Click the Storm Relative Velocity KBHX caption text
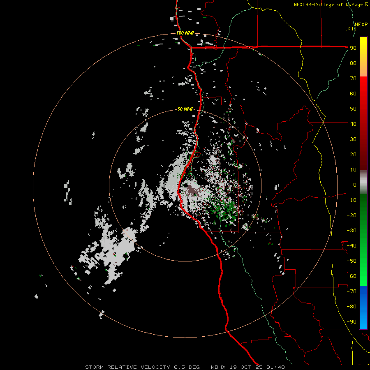Image resolution: width=370 pixels, height=370 pixels. (185, 367)
